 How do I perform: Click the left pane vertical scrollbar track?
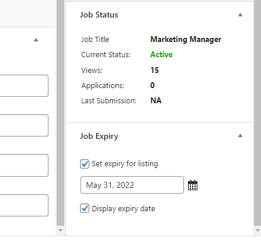coord(60,113)
